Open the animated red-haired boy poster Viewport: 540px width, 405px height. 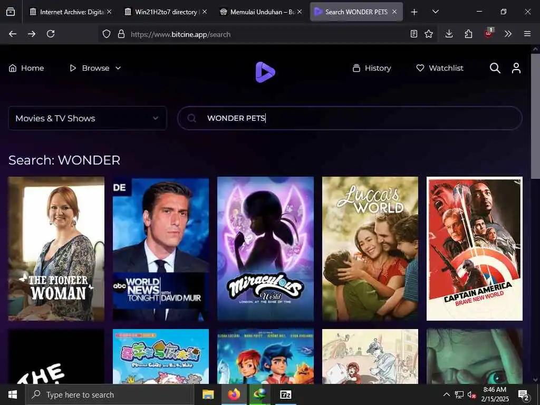[266, 356]
